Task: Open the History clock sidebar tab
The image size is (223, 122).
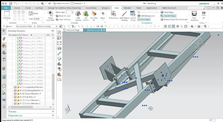Action: pos(4,86)
